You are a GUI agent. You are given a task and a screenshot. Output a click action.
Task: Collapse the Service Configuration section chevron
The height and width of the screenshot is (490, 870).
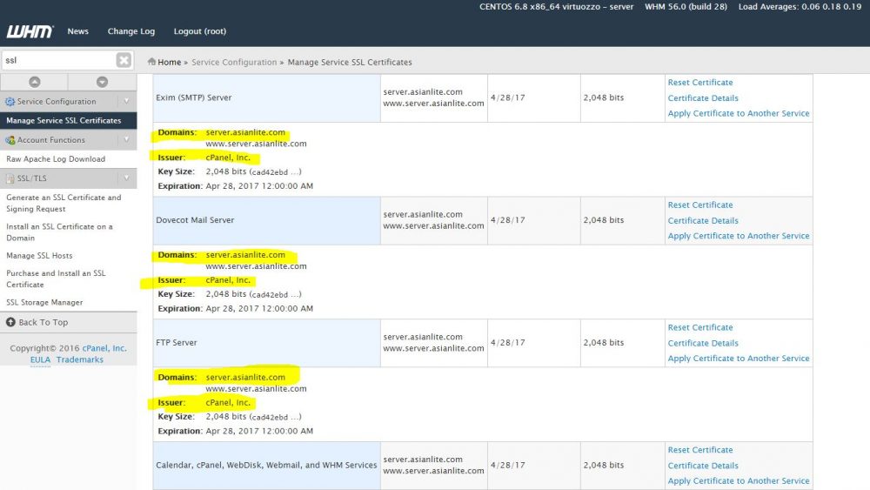click(126, 102)
